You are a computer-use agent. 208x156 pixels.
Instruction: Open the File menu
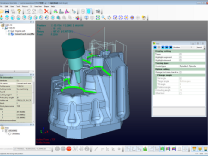click(x=1, y=6)
